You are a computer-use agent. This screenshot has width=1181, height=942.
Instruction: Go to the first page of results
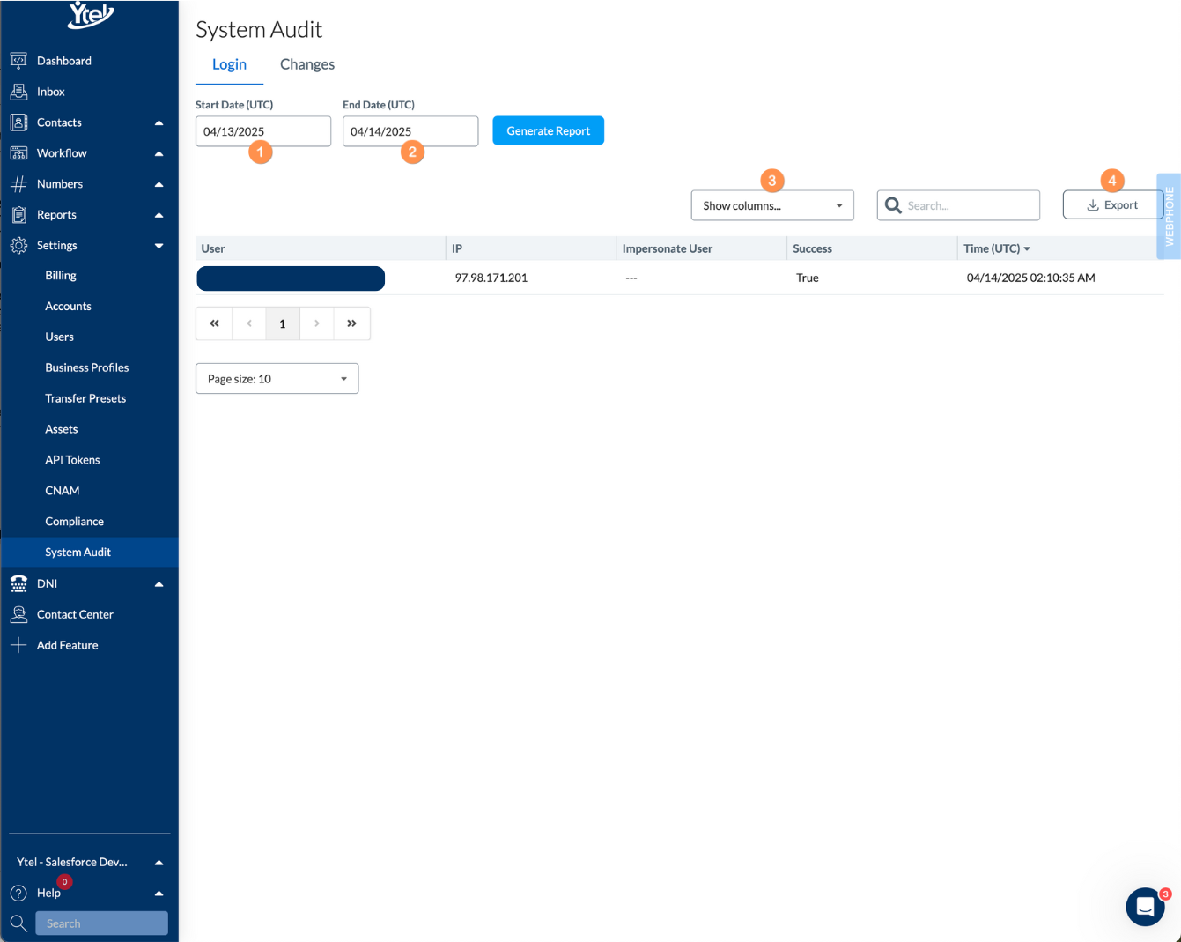pos(214,323)
